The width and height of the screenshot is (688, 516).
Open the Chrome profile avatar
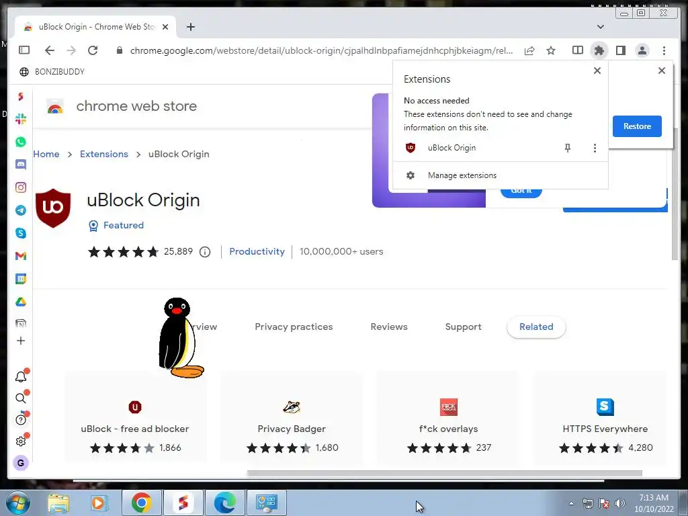642,50
